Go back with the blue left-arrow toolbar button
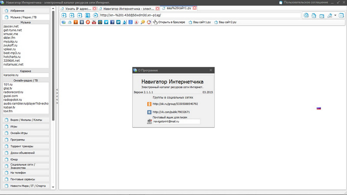Screen dimensions: 347x195 coord(64,15)
